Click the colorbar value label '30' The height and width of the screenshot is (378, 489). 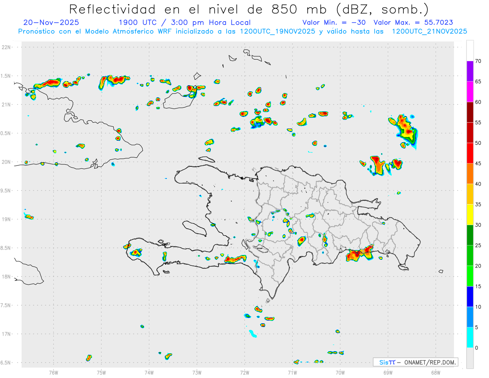coord(478,225)
